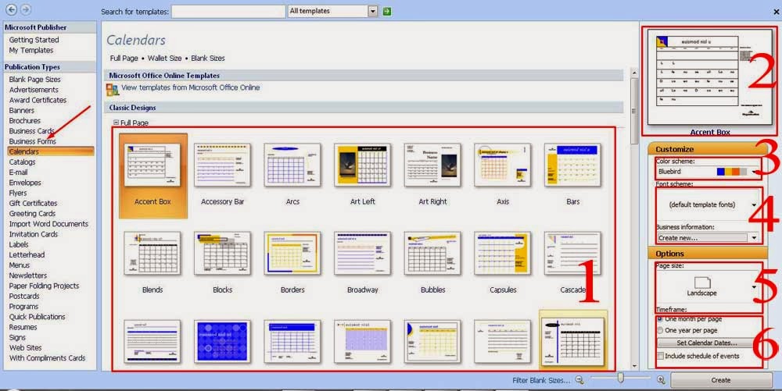Choose the Accessory Bar template thumbnail
This screenshot has height=391, width=782.
pyautogui.click(x=222, y=165)
